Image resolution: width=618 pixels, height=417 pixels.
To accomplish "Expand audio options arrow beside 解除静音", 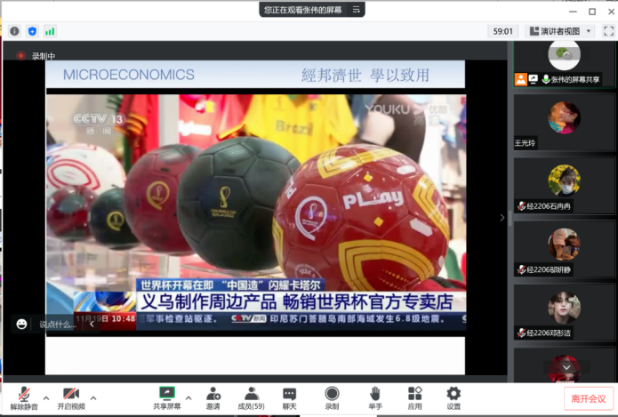I will pyautogui.click(x=46, y=398).
